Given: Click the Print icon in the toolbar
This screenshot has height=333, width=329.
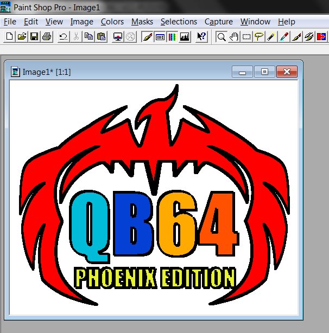Looking at the screenshot, I should (x=47, y=37).
